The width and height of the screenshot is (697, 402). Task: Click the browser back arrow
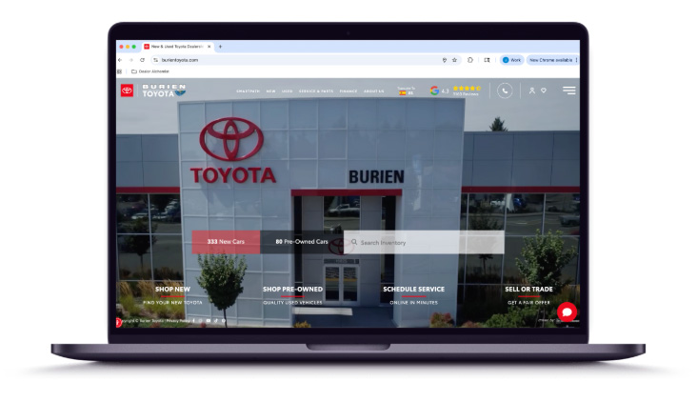tap(120, 60)
